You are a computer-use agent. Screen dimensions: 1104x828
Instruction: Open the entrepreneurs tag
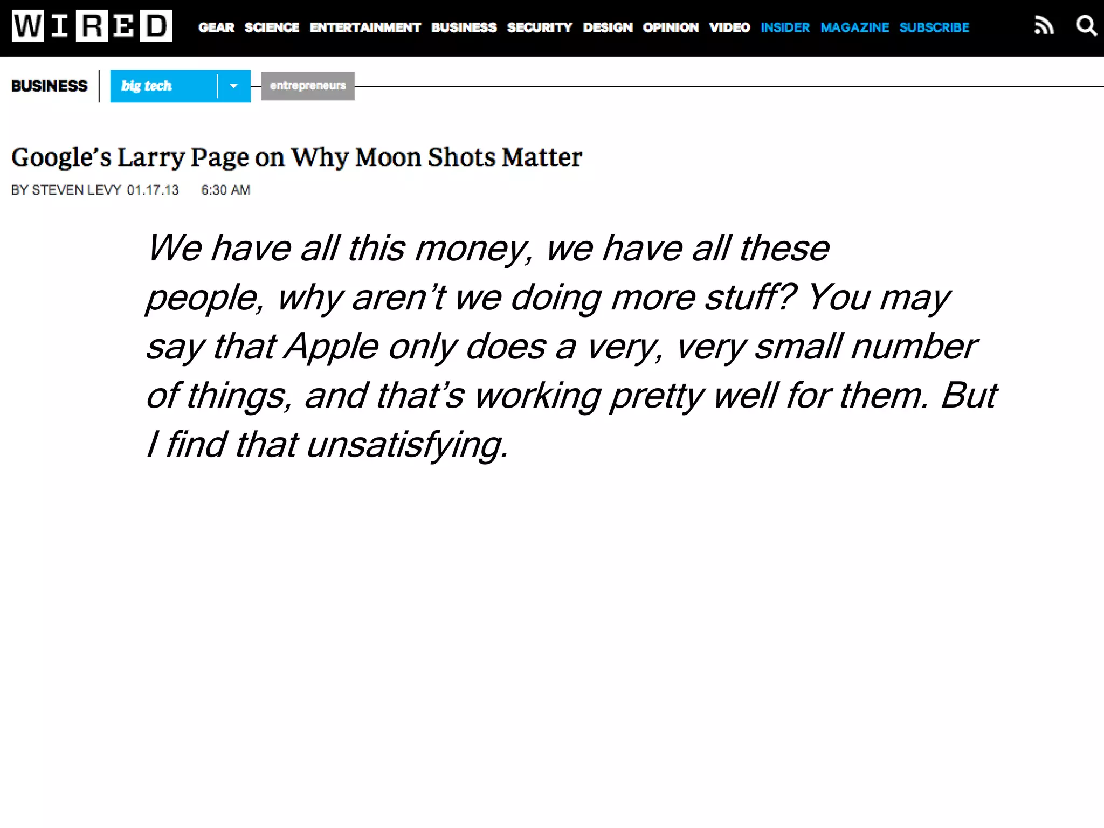pyautogui.click(x=308, y=86)
